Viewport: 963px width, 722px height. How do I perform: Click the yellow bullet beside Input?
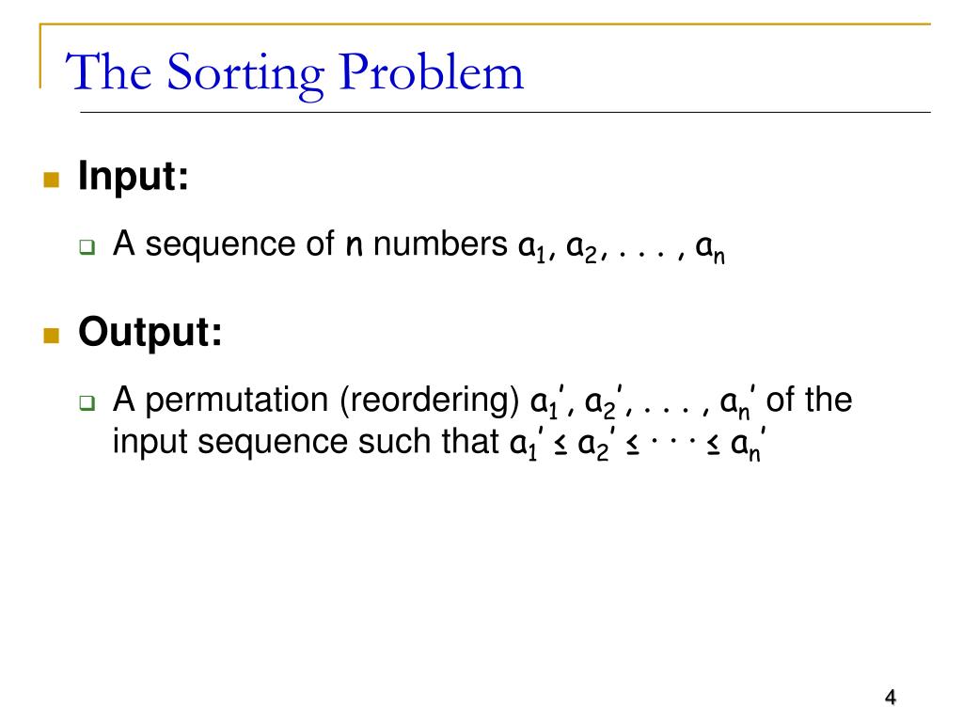coord(52,180)
